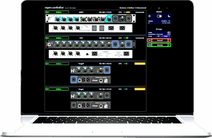212x138 pixels.
Task: Click the AMPS device name
Action: click(81, 12)
